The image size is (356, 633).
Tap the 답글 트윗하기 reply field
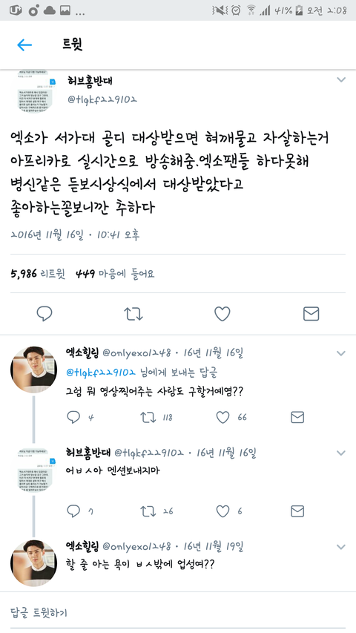tap(178, 613)
